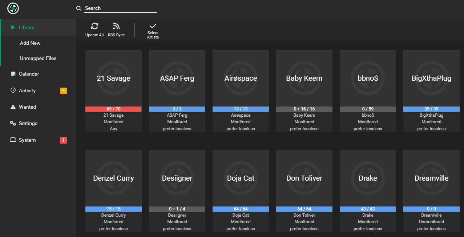
Task: Click the red 69 / 70 progress bar
Action: 113,109
